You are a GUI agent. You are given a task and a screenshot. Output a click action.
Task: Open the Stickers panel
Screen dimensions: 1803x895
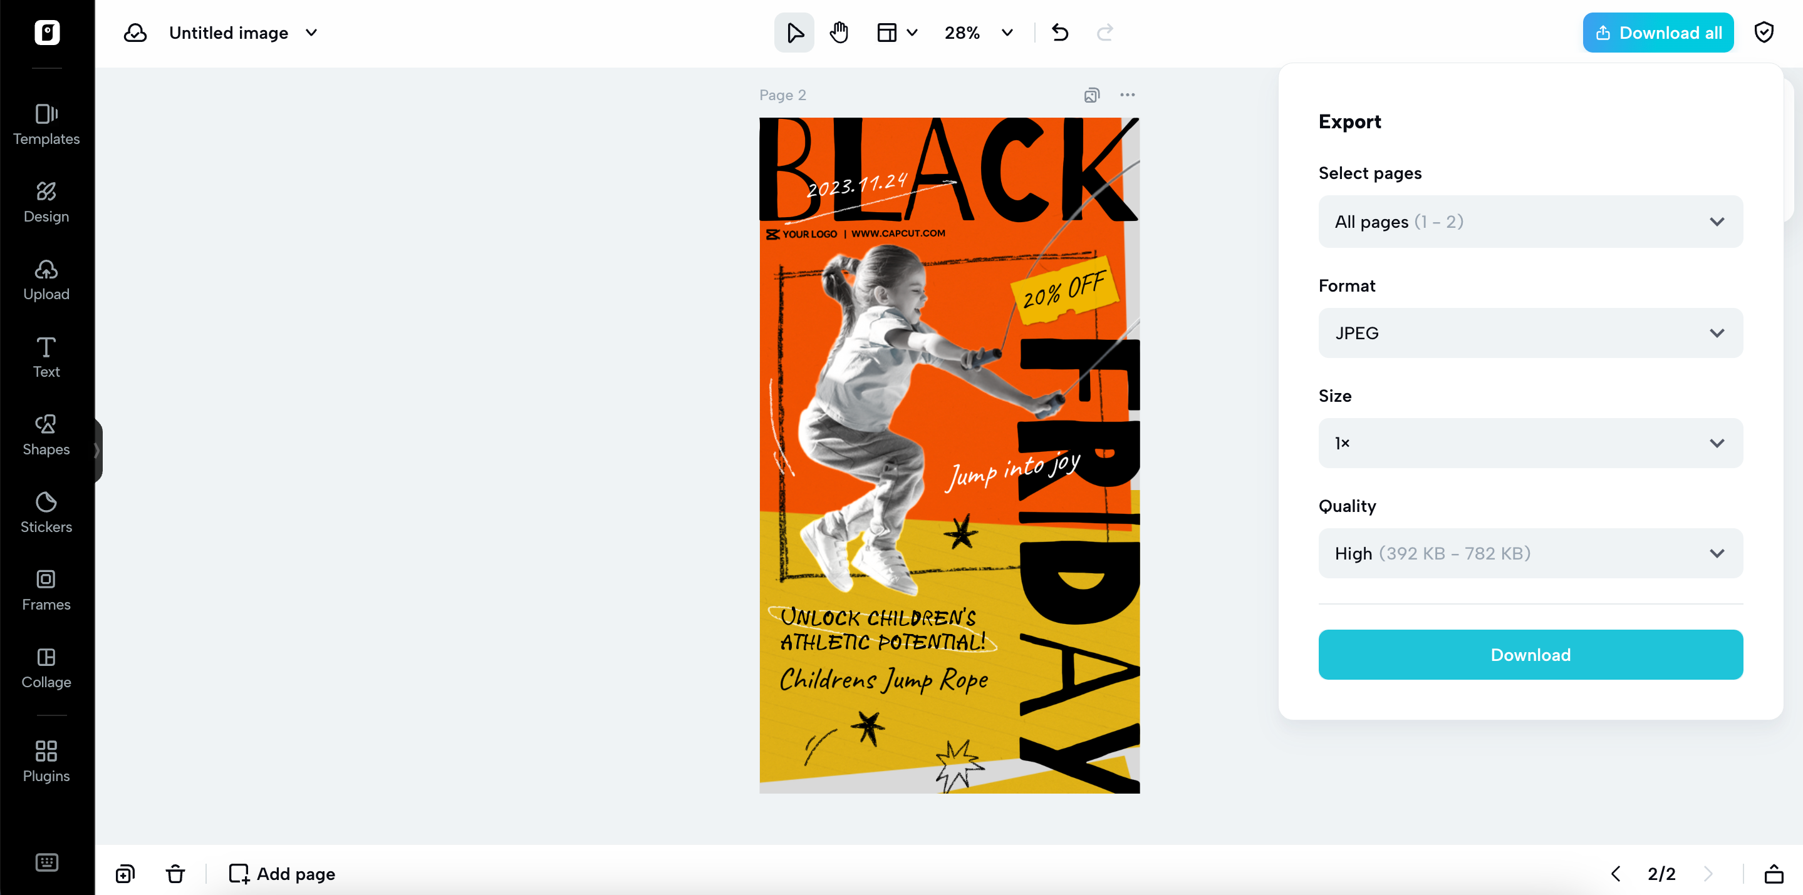click(46, 511)
